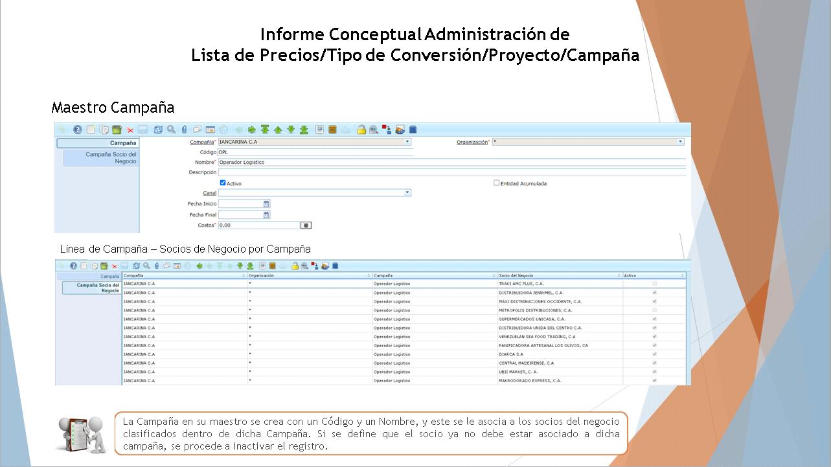Viewport: 831px width, 467px height.
Task: Uncheck the Activo checkbox
Action: [223, 183]
